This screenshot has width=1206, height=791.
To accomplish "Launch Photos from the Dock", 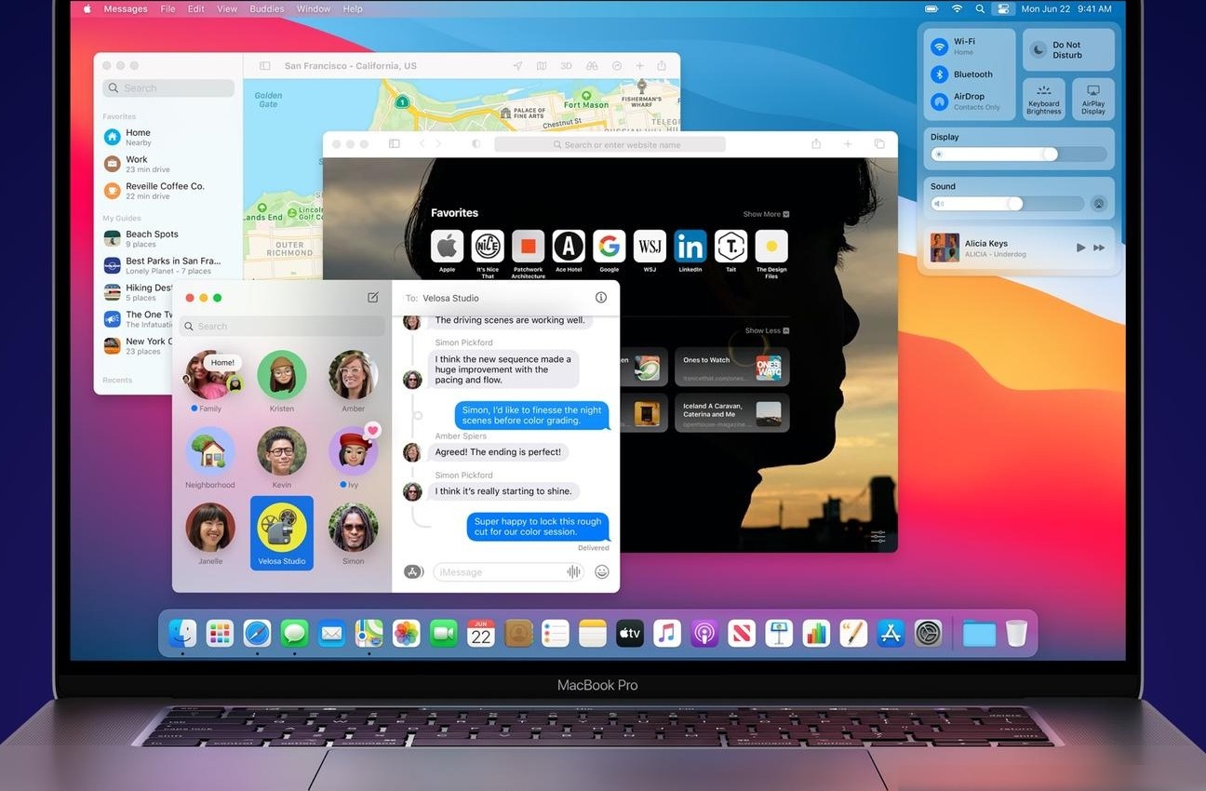I will (x=407, y=634).
